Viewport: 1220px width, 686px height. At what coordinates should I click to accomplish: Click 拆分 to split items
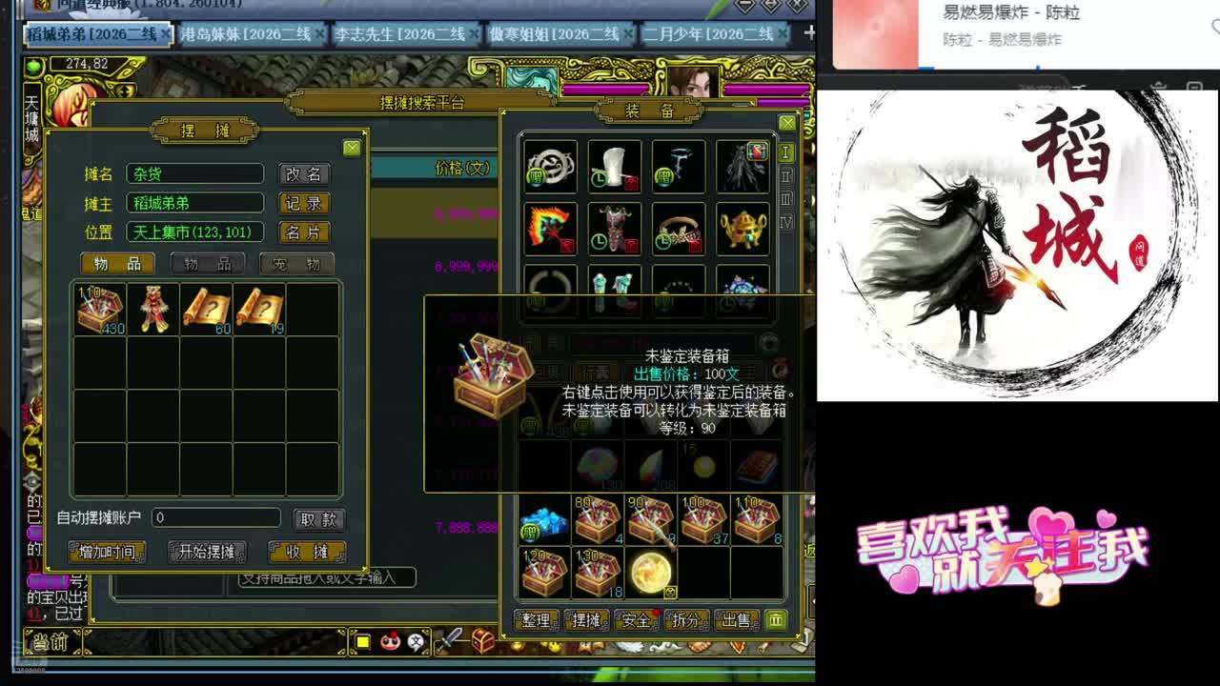tap(686, 620)
